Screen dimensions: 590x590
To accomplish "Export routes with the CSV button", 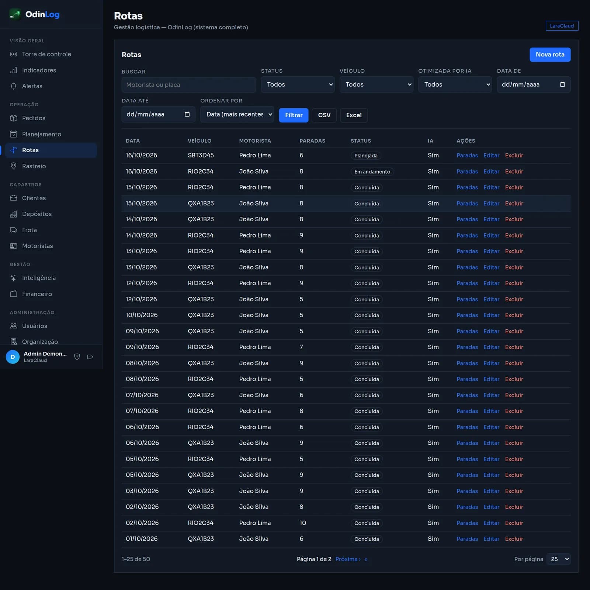I will click(x=324, y=115).
